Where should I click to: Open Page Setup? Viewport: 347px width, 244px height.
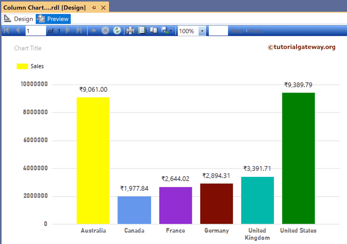[142, 30]
